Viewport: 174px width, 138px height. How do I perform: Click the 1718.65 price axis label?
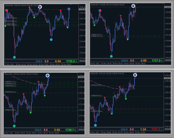[168, 46]
